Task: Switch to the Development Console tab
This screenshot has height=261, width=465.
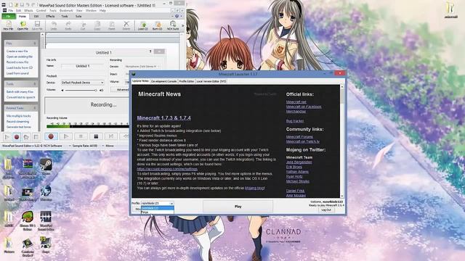Action: pos(163,81)
